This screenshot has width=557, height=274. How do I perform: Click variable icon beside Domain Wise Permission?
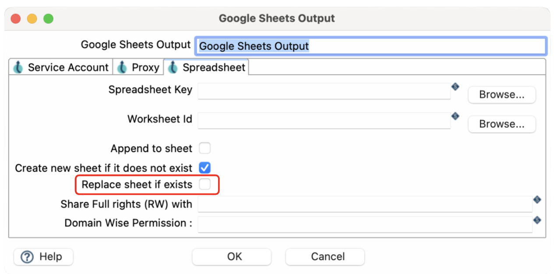tap(537, 220)
